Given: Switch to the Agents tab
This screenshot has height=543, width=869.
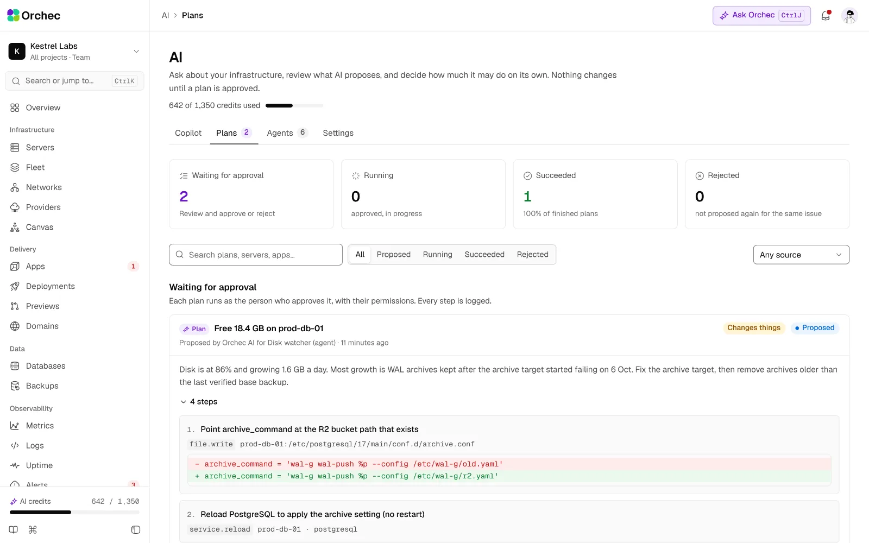Looking at the screenshot, I should click(x=287, y=133).
